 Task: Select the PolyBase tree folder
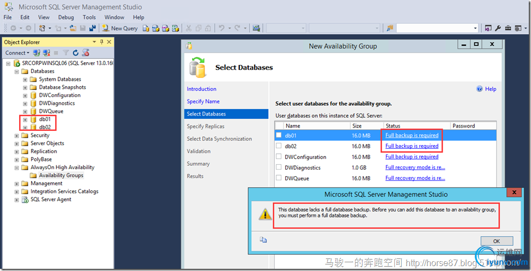(x=41, y=159)
